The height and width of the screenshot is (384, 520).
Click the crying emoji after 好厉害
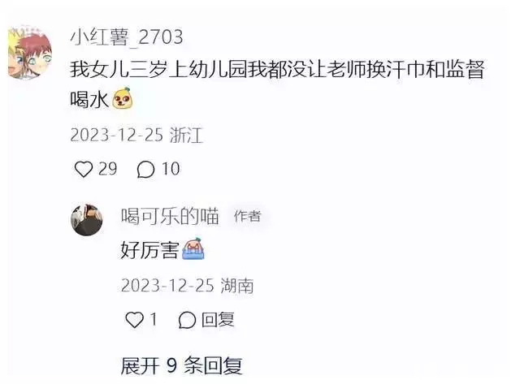point(193,248)
